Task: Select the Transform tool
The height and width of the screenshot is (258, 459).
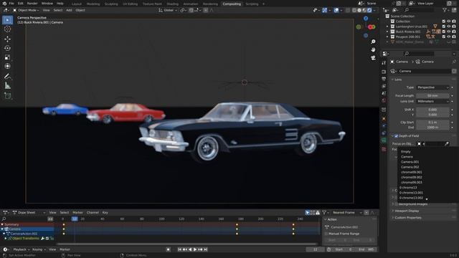Action: coord(8,66)
